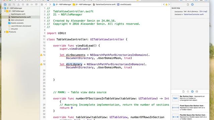
Task: Open the Issue navigator triangle icon
Action: [18, 4]
